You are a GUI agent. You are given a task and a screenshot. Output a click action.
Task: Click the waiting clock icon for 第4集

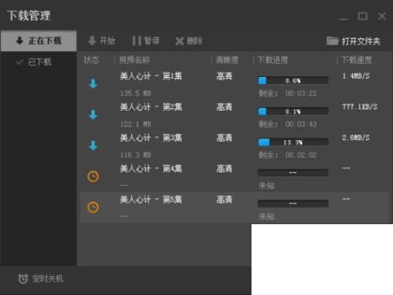click(93, 176)
